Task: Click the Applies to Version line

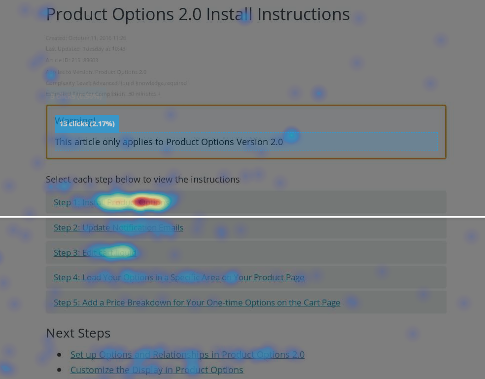Action: tap(96, 72)
